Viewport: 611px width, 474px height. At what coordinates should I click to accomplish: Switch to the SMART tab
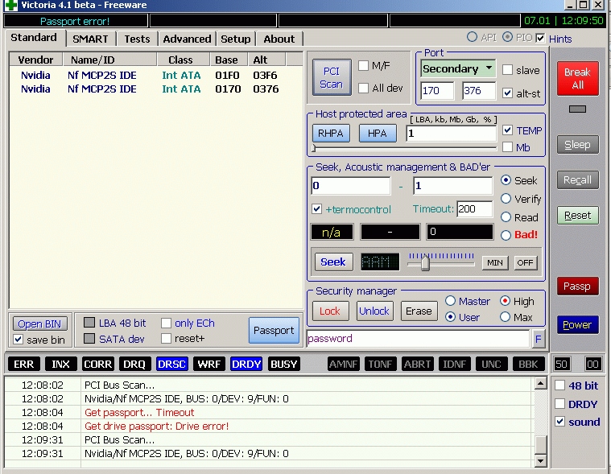coord(90,39)
